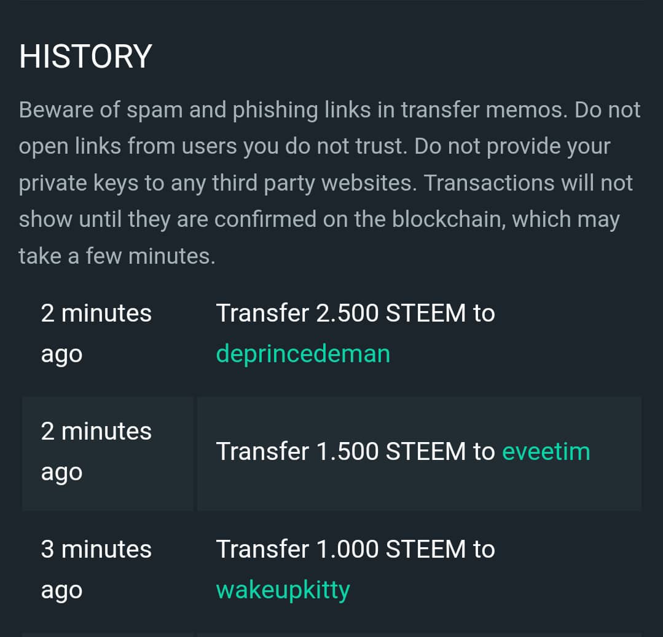Click the private keys warning line
This screenshot has height=637, width=663.
coord(326,183)
